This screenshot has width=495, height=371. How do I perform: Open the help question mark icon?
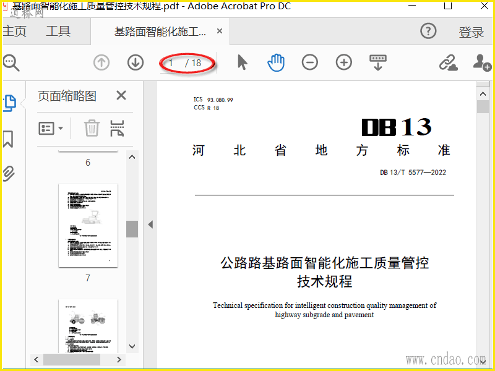[x=428, y=31]
